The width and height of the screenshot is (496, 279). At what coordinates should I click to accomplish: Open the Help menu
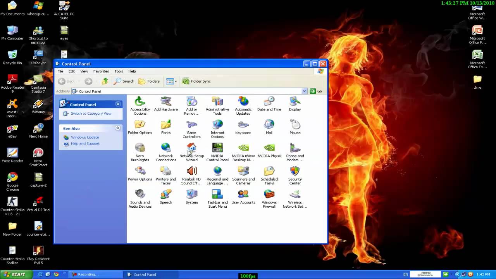pos(132,71)
